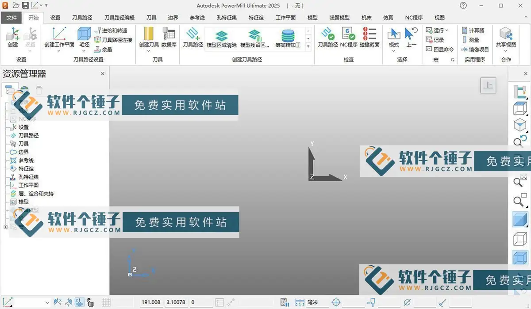
Task: Click the 镜像项目 utility
Action: tap(476, 50)
